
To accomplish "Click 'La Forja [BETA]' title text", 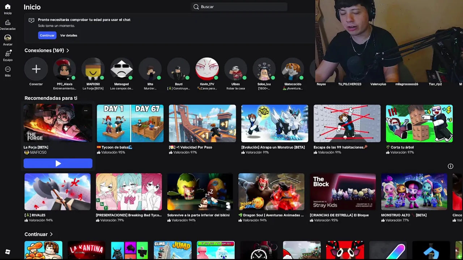I will pyautogui.click(x=36, y=147).
